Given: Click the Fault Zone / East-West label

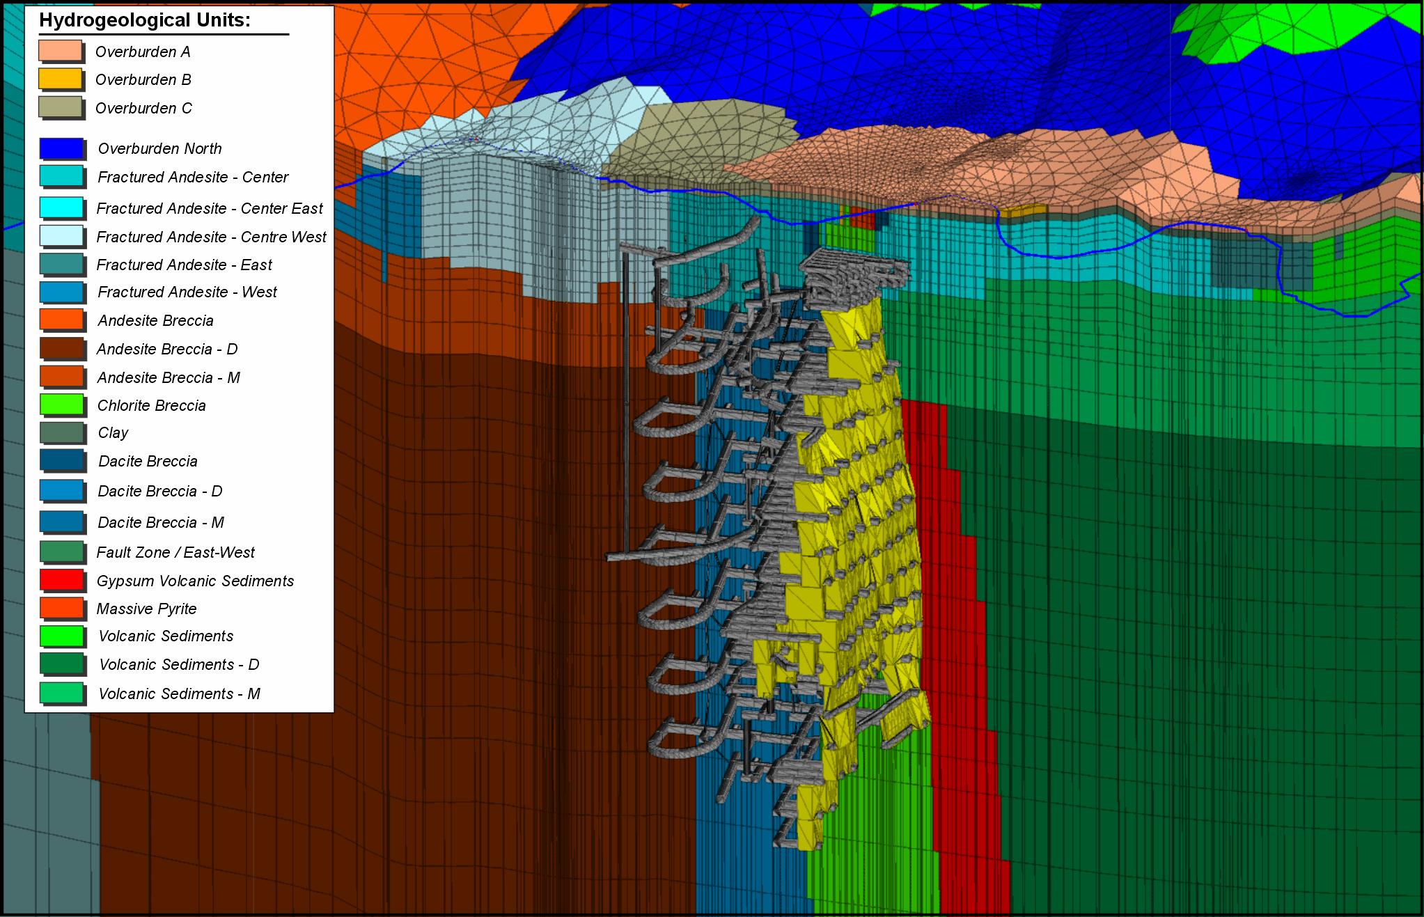Looking at the screenshot, I should pyautogui.click(x=175, y=553).
